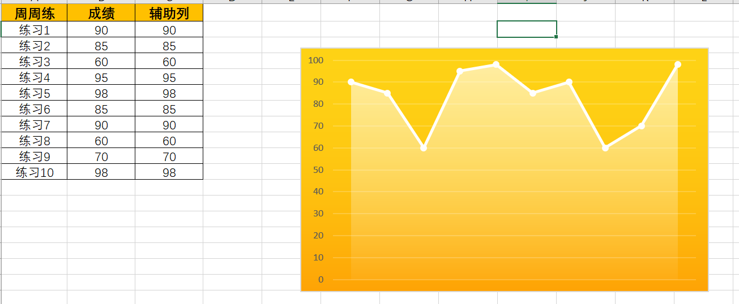
Task: Click chart axis label 30
Action: coord(318,214)
